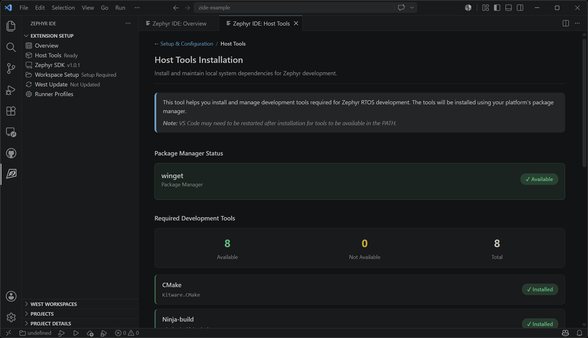Toggle the secondary side bar visibility
This screenshot has width=588, height=338.
520,8
